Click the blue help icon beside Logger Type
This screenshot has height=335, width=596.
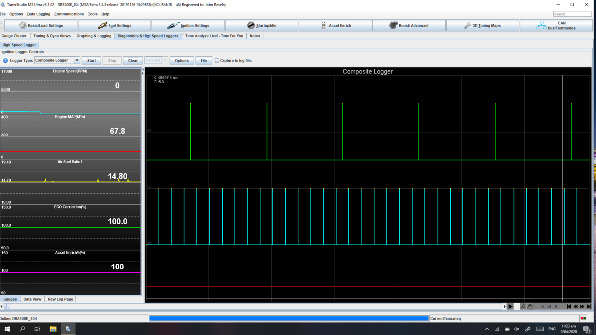pos(5,61)
